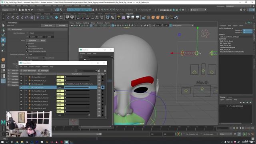The width and height of the screenshot is (256, 144).
Task: Open the Shapes menu in Shape Editor
Action: tap(38, 67)
